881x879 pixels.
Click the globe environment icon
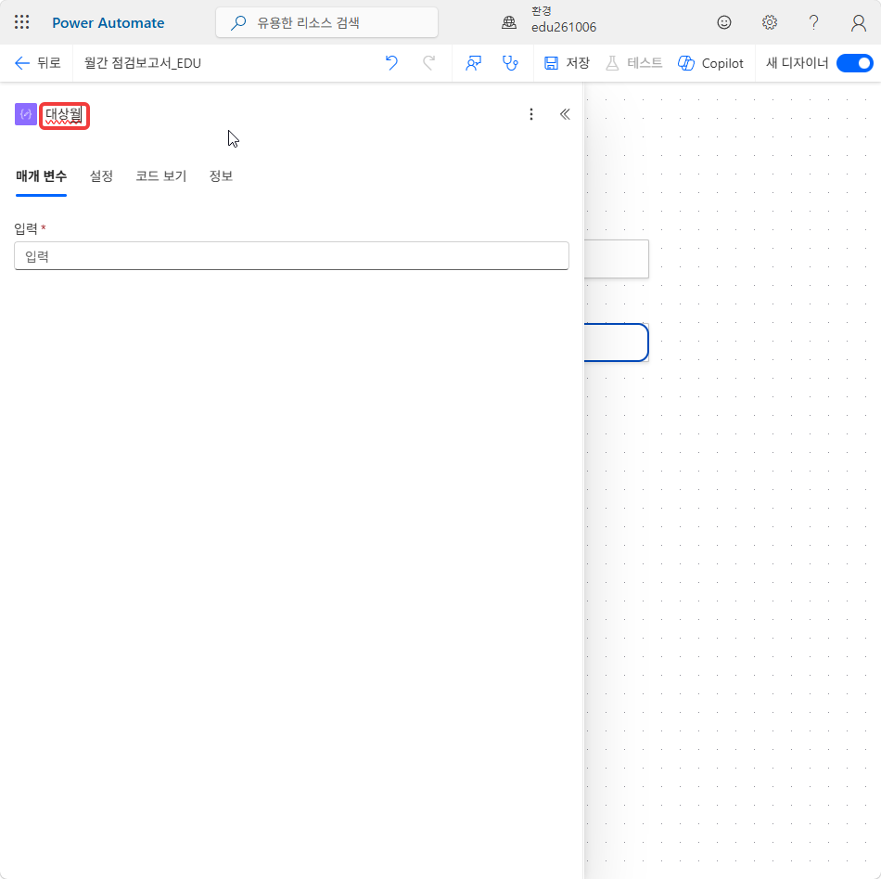[509, 22]
